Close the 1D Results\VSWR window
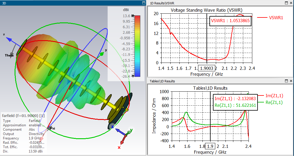The height and width of the screenshot is (156, 294). tap(291, 3)
